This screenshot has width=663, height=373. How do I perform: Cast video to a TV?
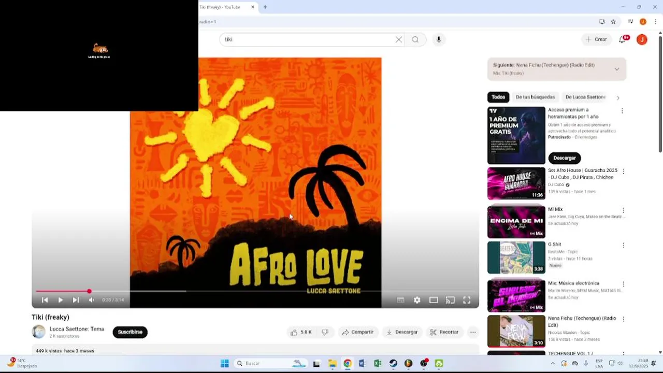tap(450, 300)
